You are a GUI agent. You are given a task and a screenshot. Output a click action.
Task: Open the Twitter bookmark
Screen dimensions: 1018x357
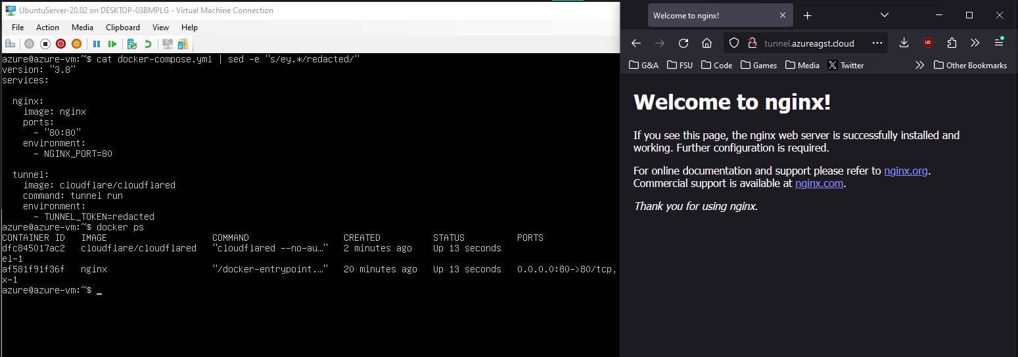coord(846,65)
